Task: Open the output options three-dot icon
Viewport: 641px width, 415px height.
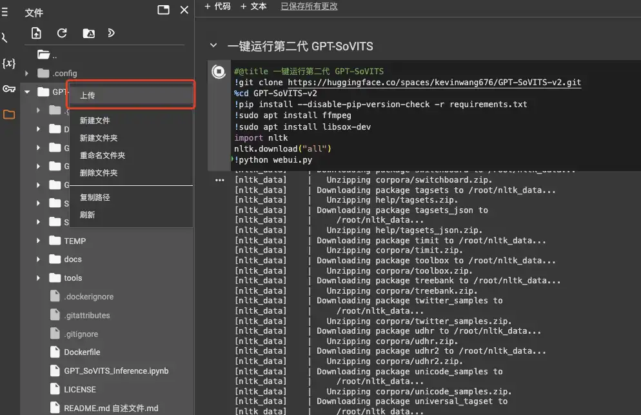Action: [x=219, y=180]
